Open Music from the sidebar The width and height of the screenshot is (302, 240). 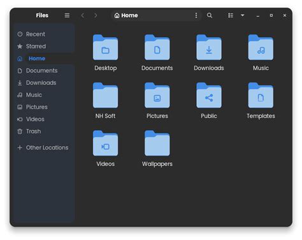(x=45, y=95)
